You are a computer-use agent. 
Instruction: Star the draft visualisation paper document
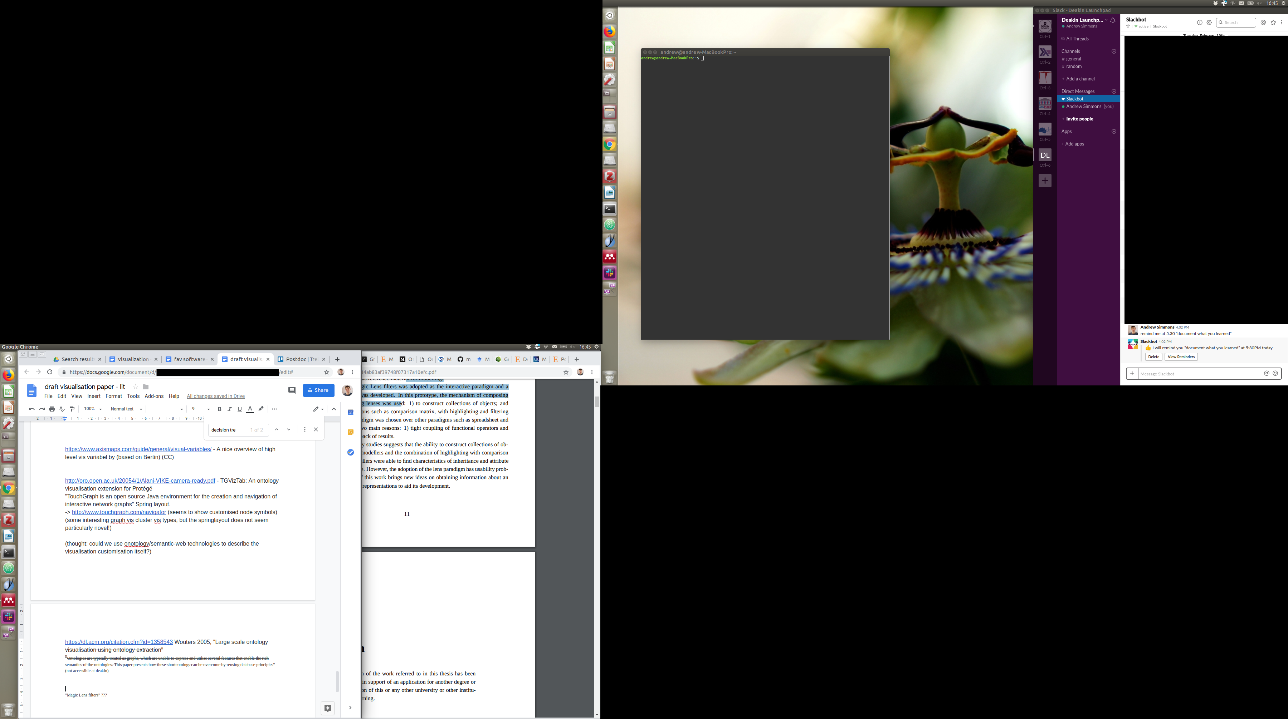[136, 387]
